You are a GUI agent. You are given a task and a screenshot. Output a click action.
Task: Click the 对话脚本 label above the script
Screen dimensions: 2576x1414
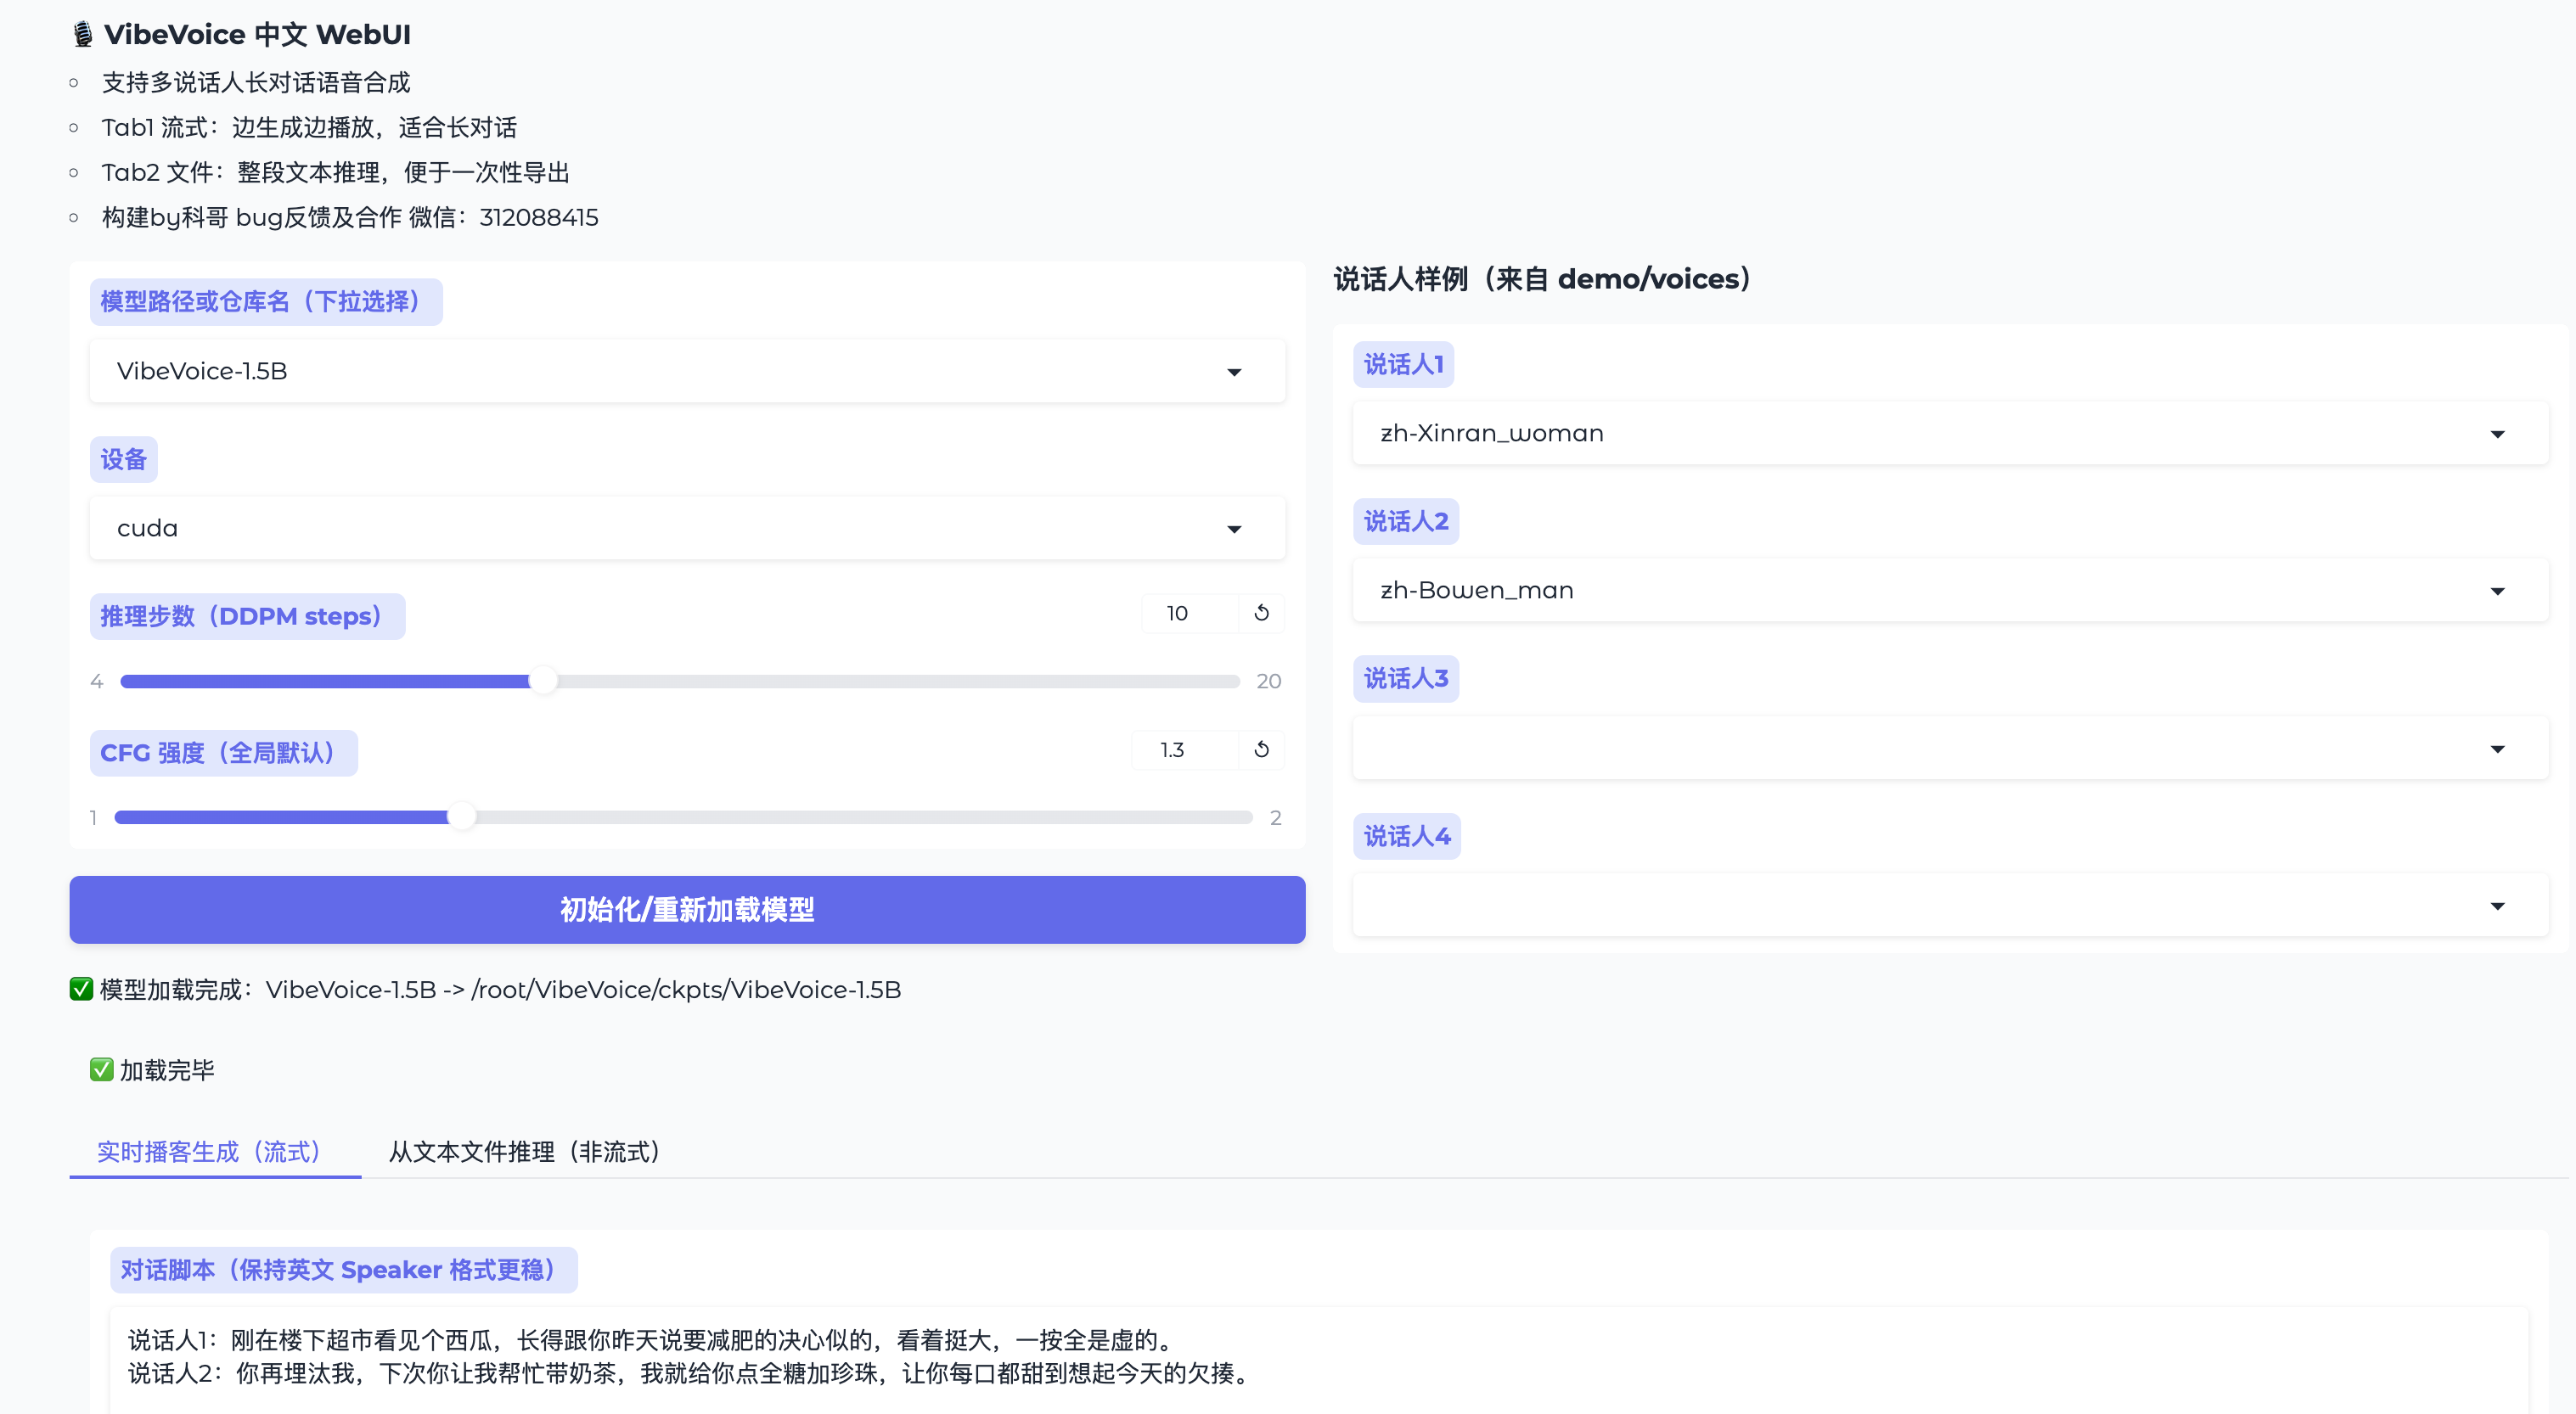click(x=343, y=1270)
